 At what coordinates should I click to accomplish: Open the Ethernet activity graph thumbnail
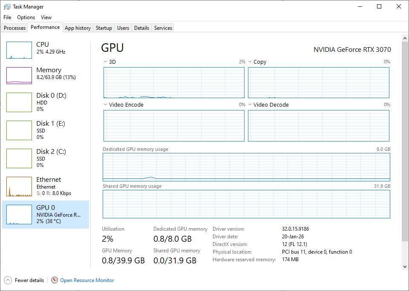click(x=19, y=186)
